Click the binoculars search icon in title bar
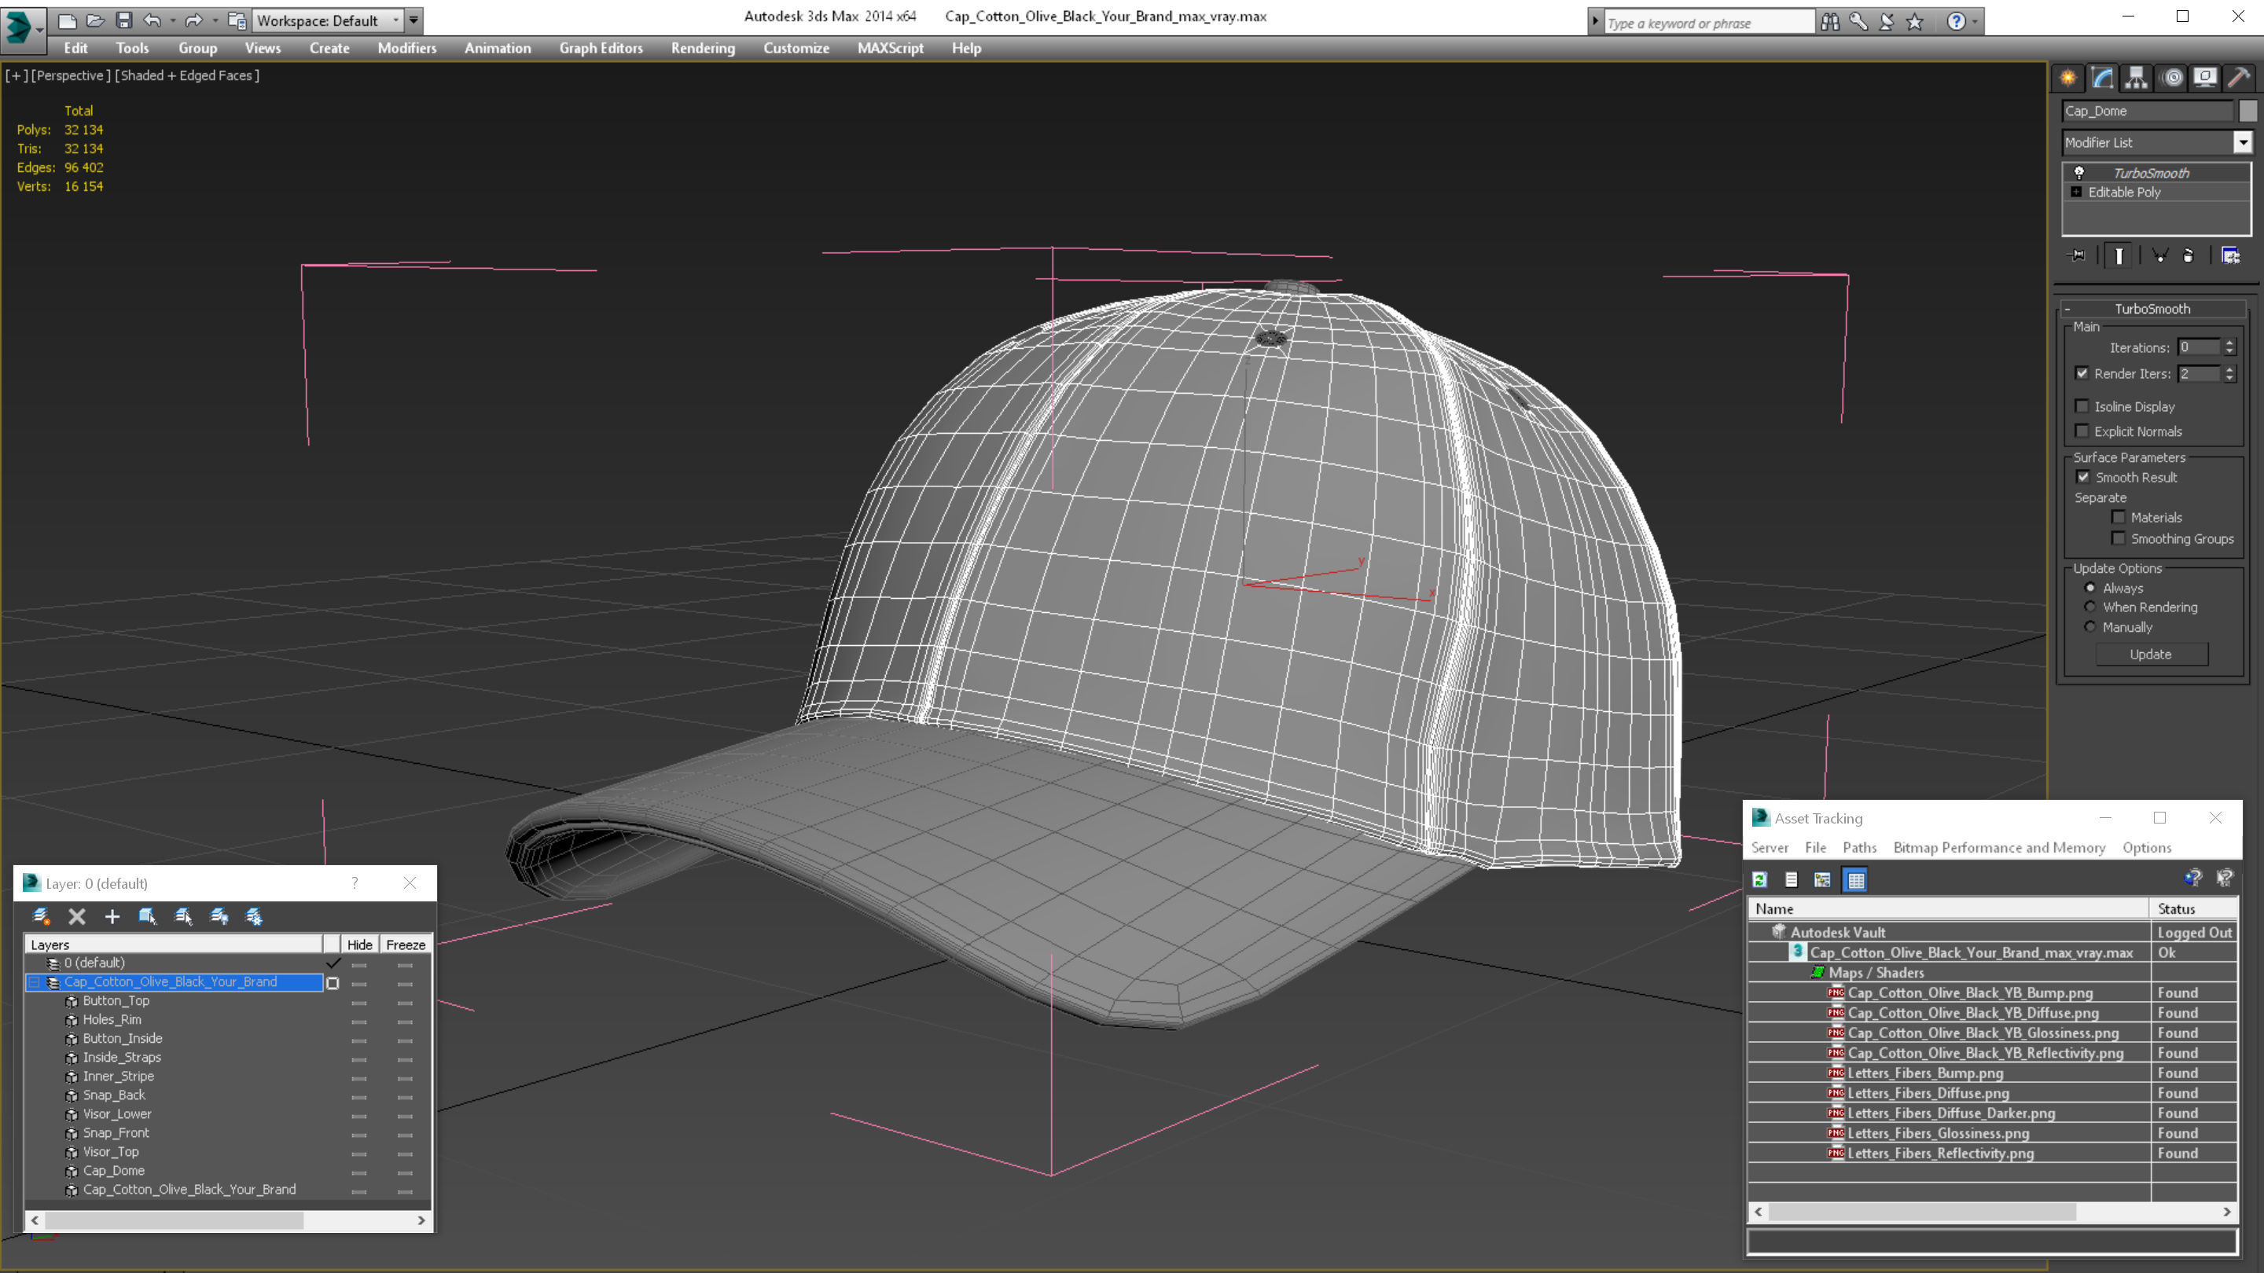2264x1273 pixels. click(1830, 22)
